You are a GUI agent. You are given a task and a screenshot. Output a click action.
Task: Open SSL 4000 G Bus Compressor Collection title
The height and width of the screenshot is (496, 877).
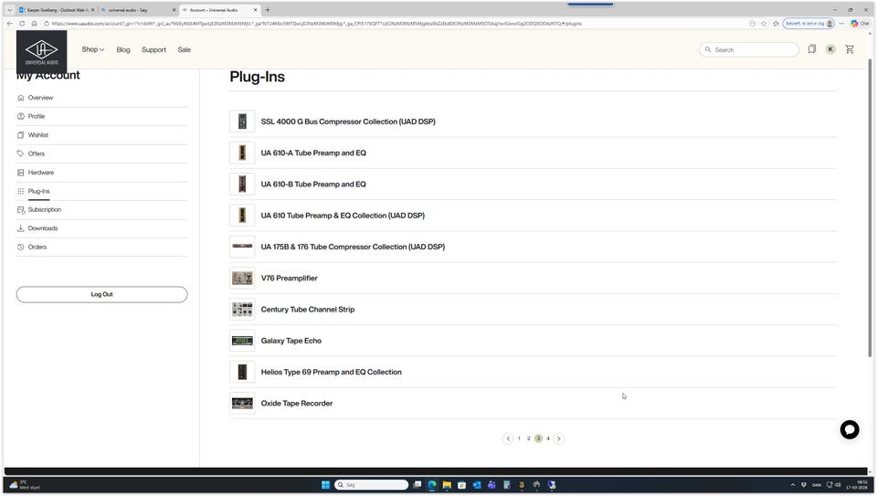click(348, 121)
